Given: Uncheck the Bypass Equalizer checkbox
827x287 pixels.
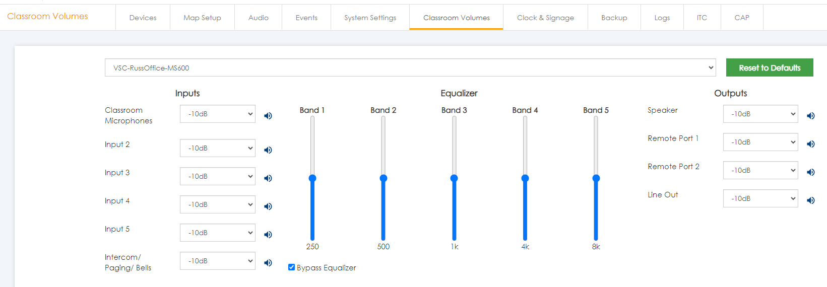Looking at the screenshot, I should (x=291, y=267).
